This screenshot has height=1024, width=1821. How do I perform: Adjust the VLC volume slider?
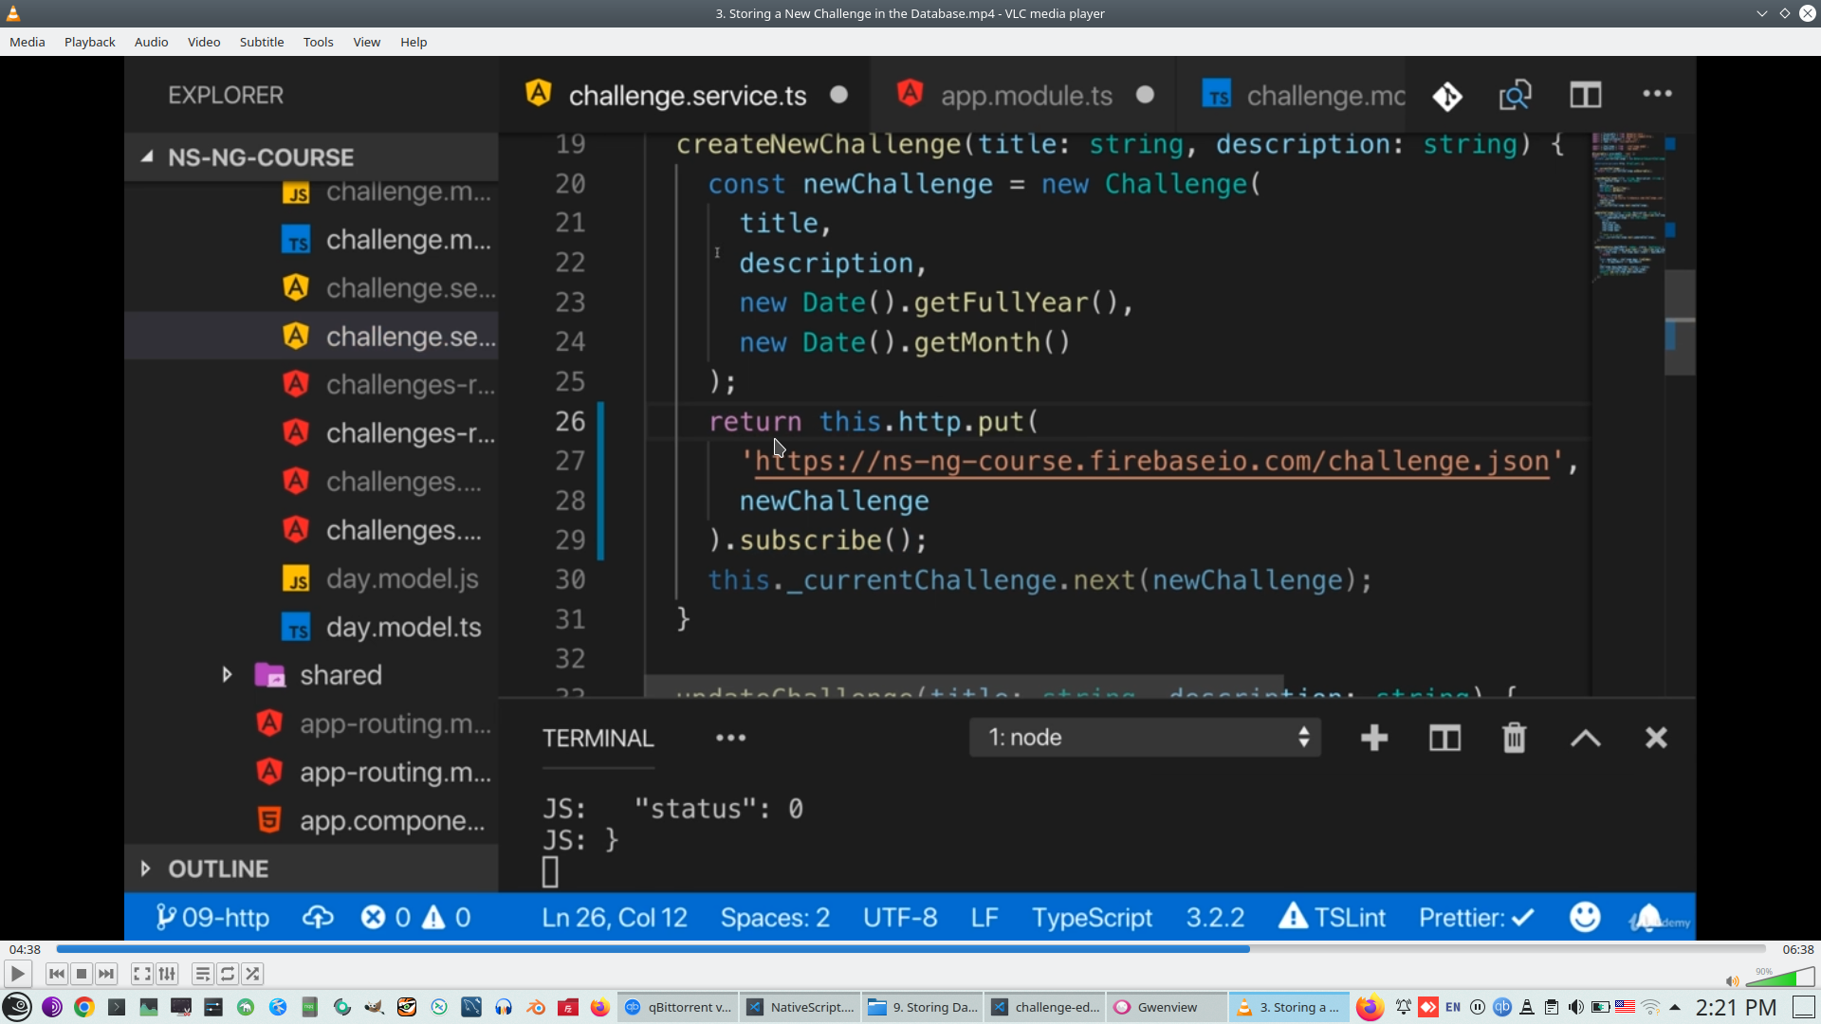click(1780, 978)
